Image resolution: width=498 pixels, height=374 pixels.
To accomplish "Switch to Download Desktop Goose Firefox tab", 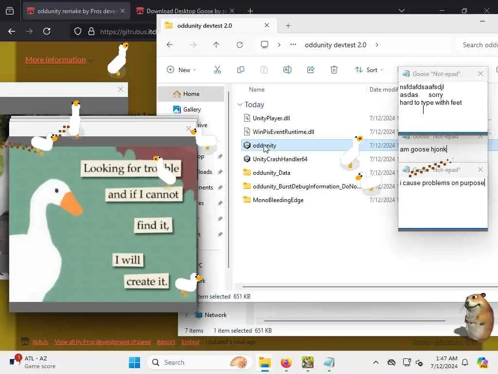I will (x=186, y=11).
